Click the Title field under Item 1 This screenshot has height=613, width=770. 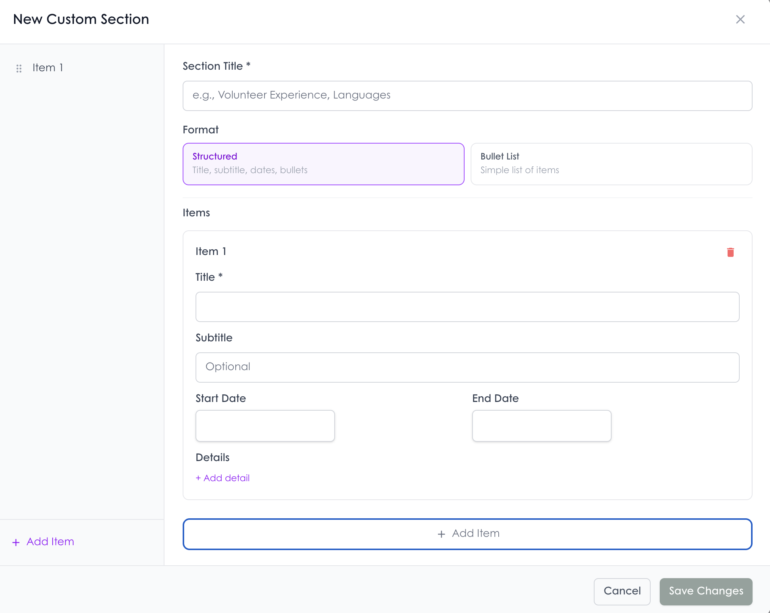[467, 307]
